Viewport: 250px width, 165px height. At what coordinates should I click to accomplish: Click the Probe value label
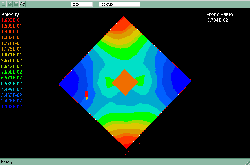(x=219, y=15)
